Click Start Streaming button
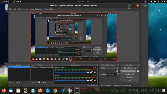The image size is (167, 94). click(x=130, y=68)
